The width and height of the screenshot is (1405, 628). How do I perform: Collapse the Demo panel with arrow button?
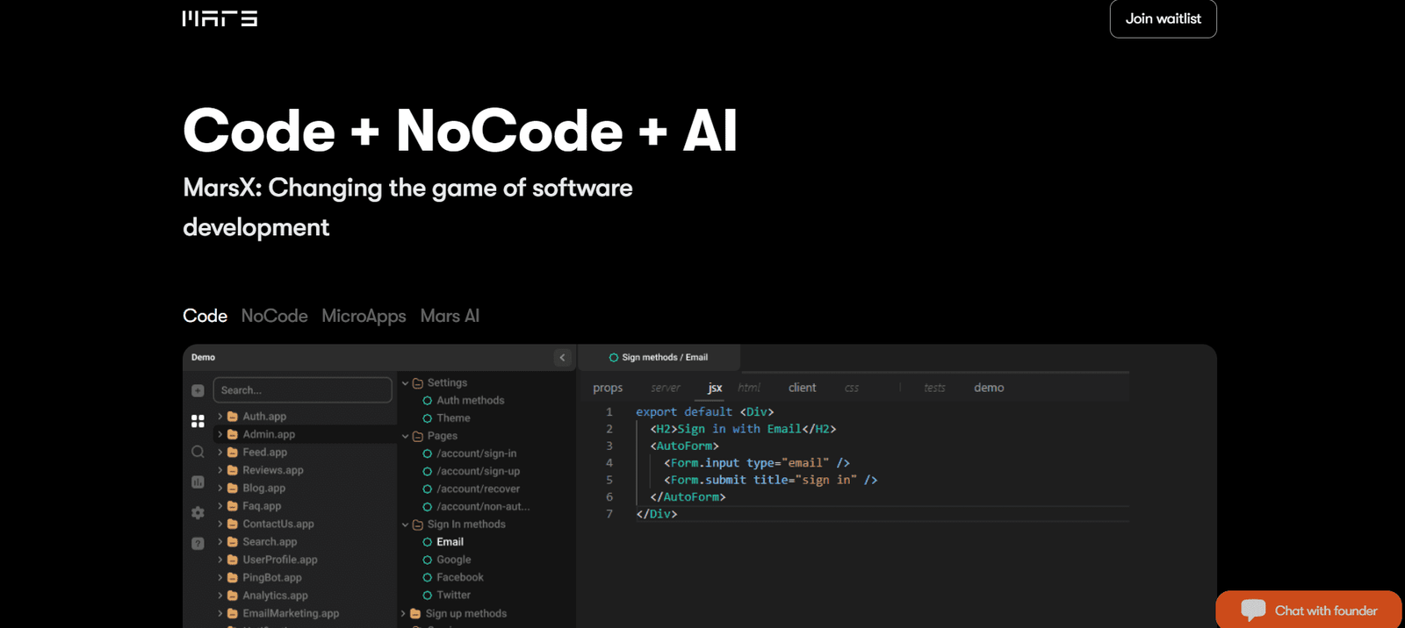coord(563,357)
